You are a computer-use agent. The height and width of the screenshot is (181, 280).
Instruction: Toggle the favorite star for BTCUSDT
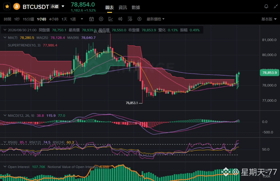pos(7,7)
